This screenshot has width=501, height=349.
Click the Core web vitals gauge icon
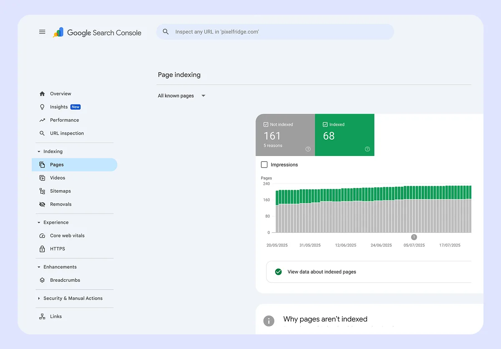(x=42, y=236)
